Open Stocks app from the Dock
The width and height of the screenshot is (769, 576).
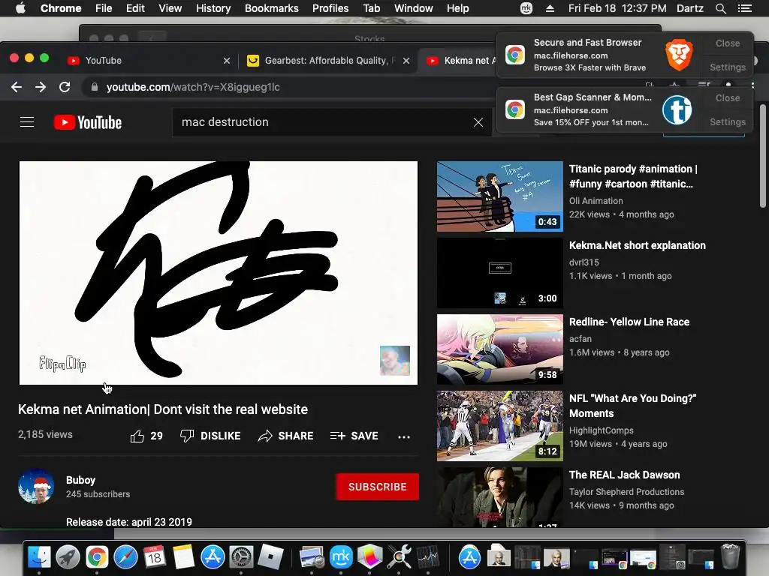click(427, 557)
